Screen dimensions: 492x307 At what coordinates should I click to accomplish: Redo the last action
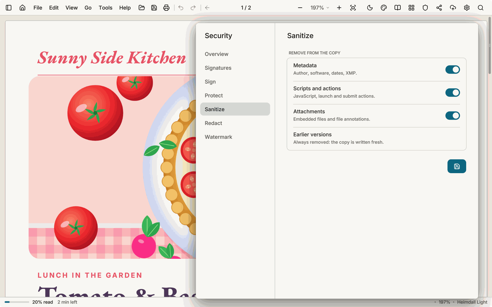point(193,8)
